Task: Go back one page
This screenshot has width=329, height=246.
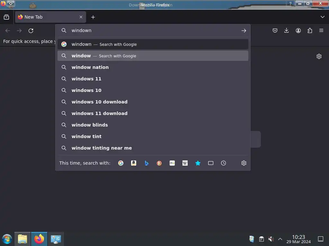Action: (x=8, y=31)
